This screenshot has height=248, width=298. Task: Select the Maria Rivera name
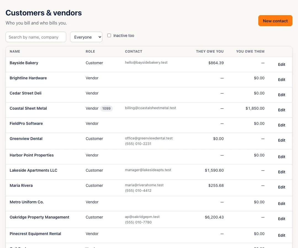pos(21,185)
